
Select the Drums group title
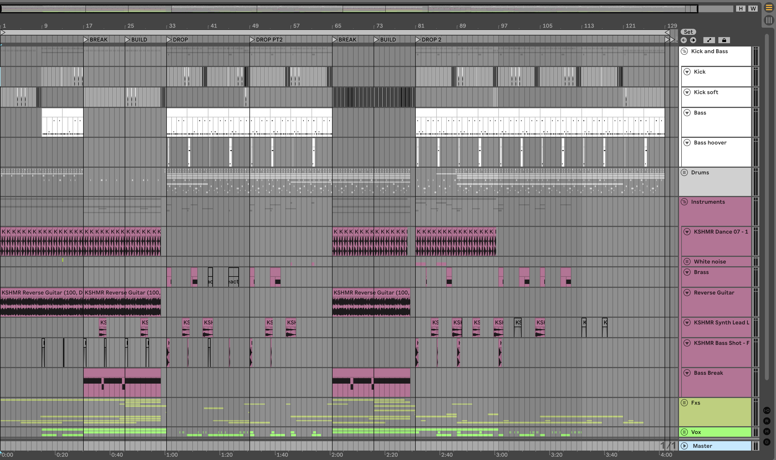700,172
